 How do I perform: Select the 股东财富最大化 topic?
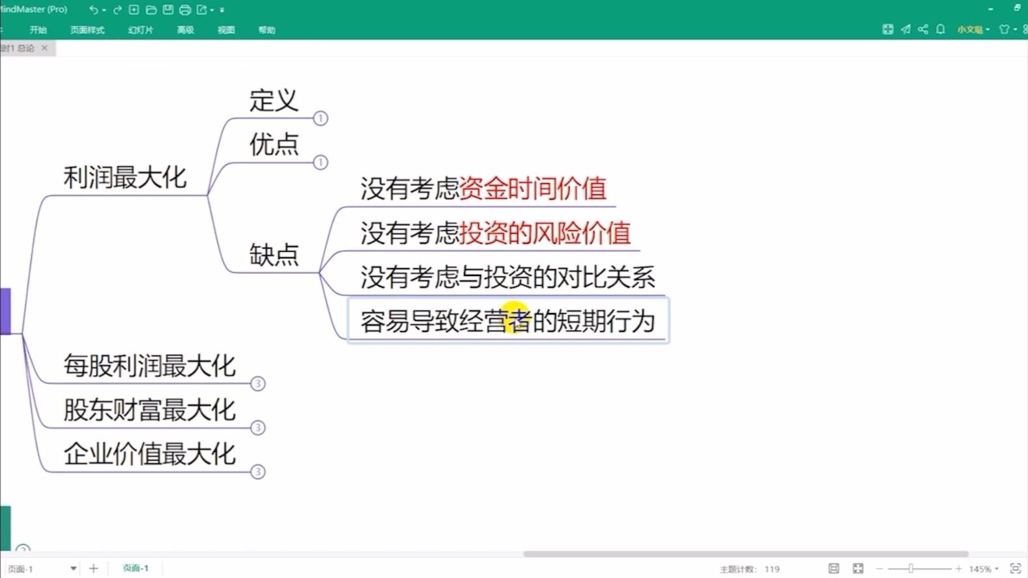point(150,410)
